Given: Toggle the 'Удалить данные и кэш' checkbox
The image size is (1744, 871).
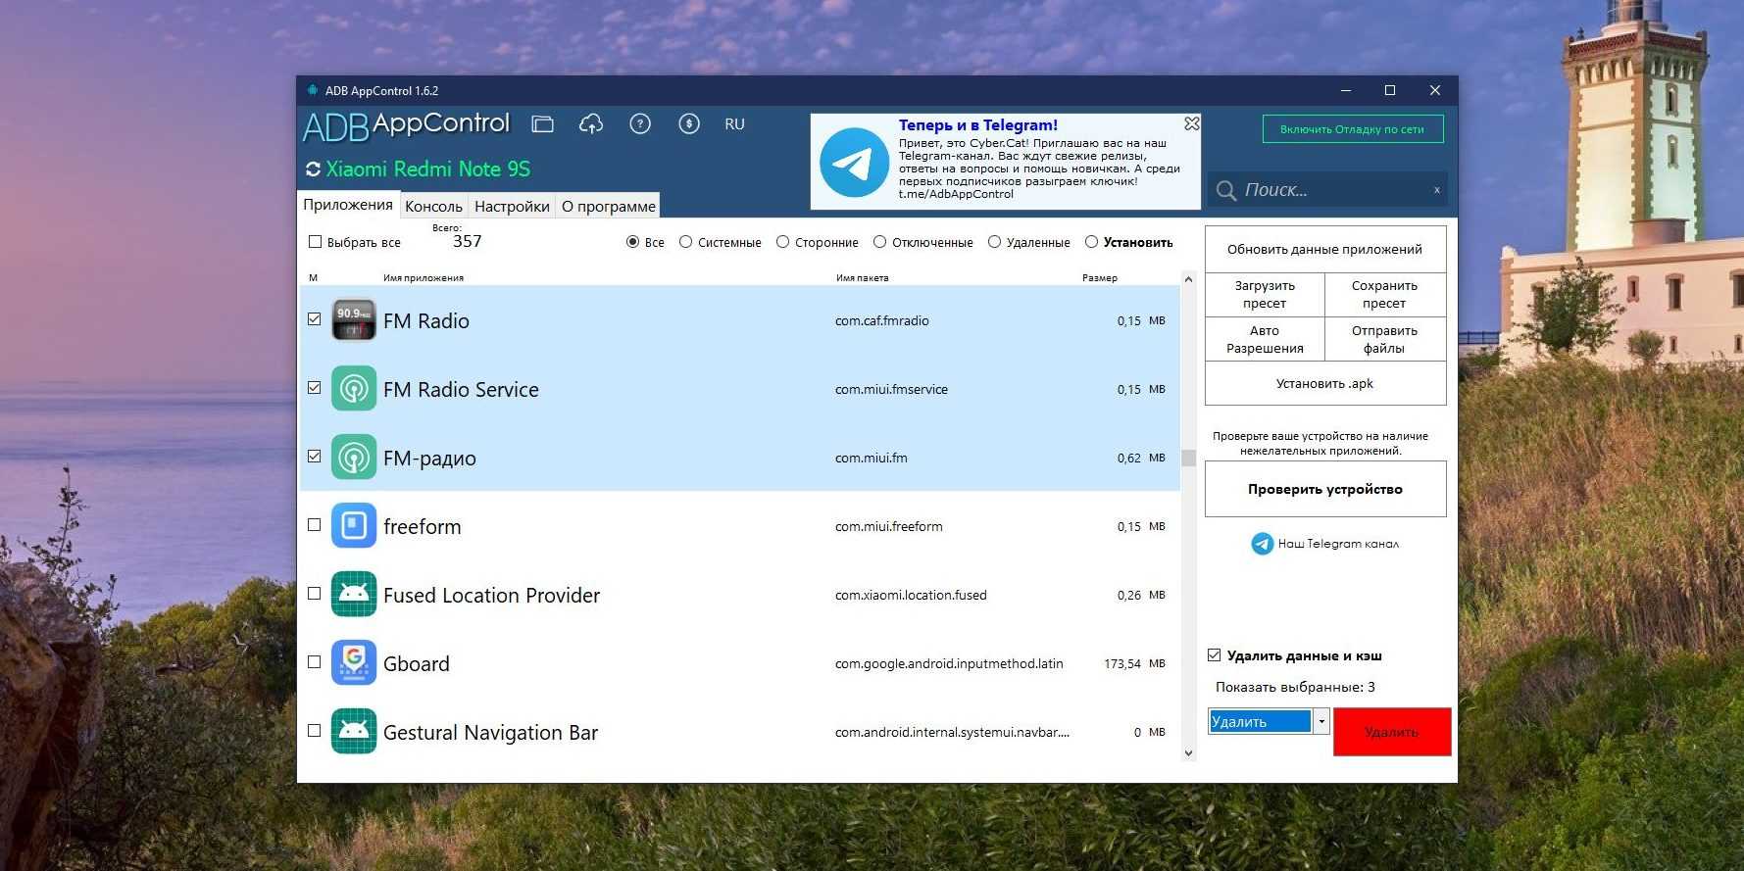Looking at the screenshot, I should pos(1215,655).
